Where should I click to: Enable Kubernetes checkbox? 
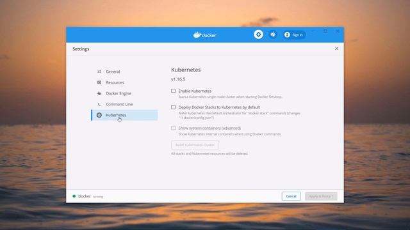(174, 91)
